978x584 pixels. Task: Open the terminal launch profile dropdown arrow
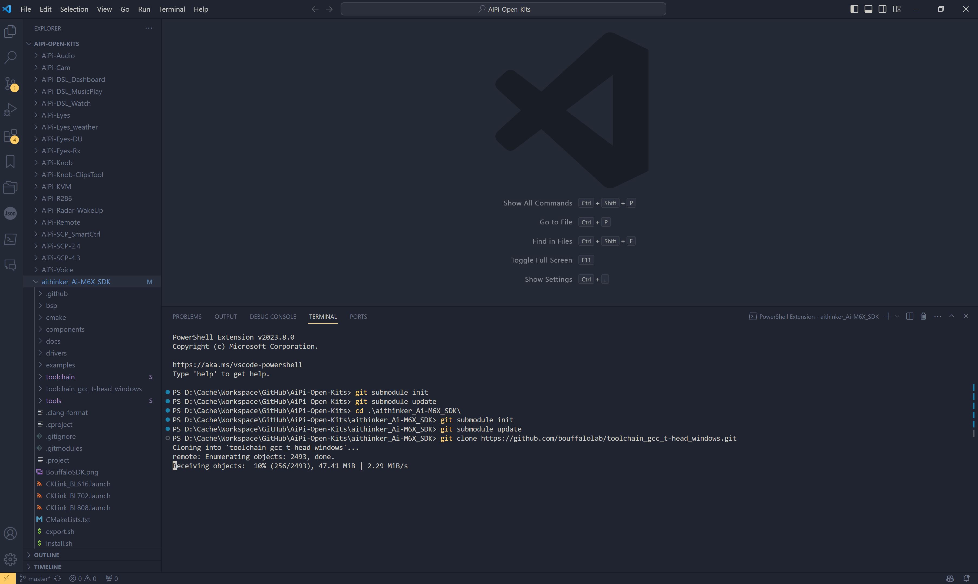[897, 316]
